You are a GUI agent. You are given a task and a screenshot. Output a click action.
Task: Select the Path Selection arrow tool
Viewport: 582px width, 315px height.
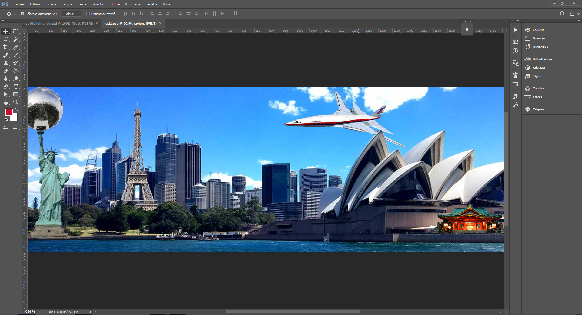tap(6, 94)
